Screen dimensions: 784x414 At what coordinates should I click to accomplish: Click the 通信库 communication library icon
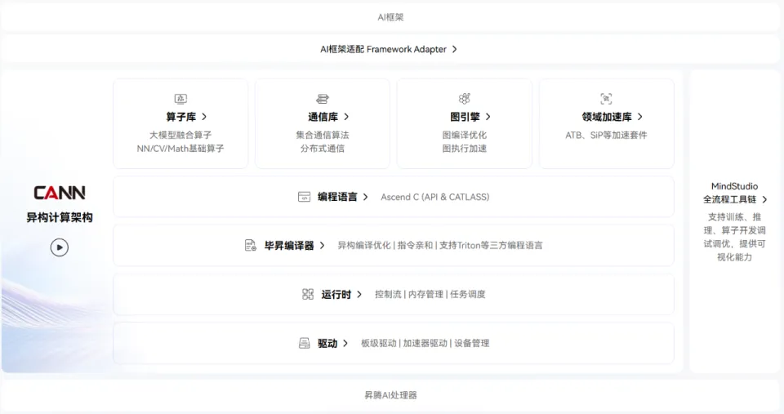tap(323, 99)
